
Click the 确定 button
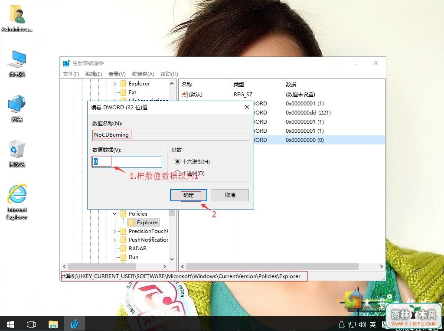point(189,195)
